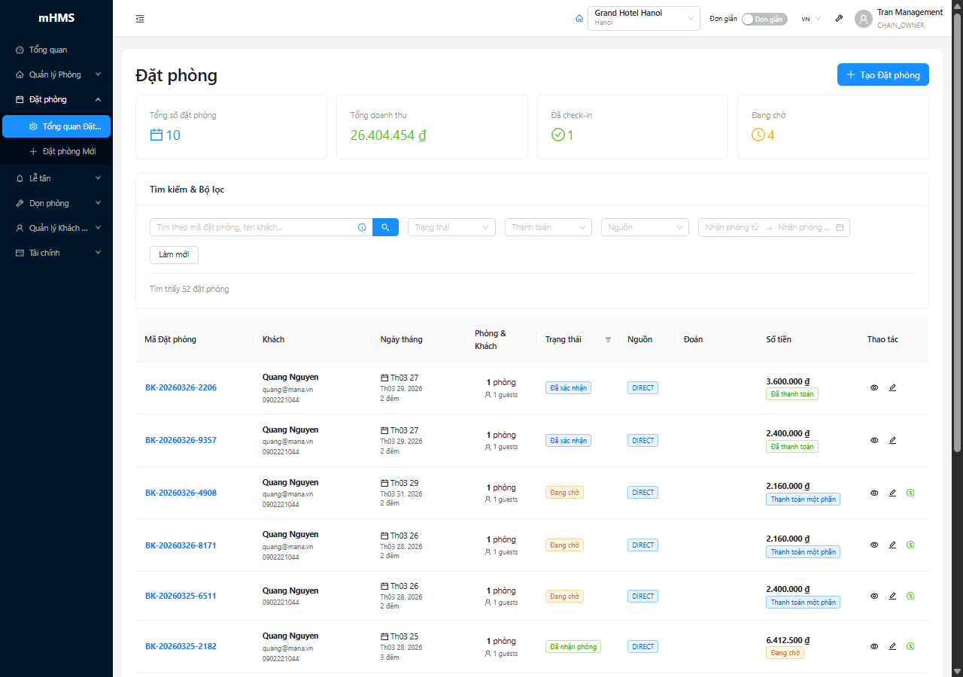
Task: Click the blue search magnifier button
Action: coord(385,227)
